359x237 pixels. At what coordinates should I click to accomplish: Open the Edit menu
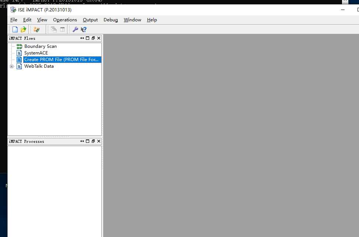click(x=27, y=20)
